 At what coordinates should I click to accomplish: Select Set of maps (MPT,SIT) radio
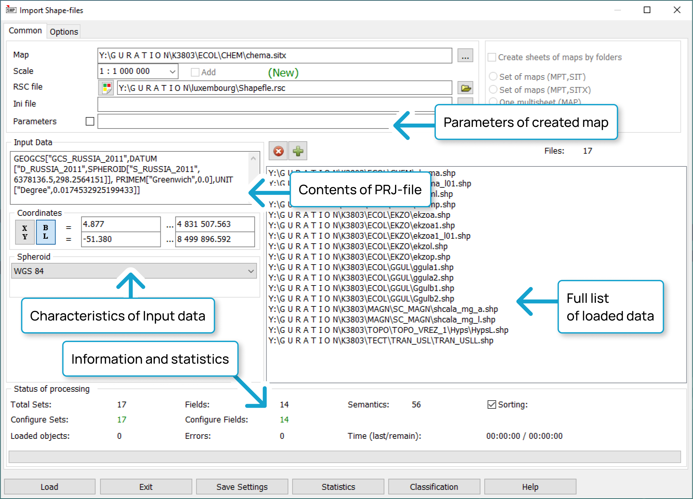tap(493, 77)
